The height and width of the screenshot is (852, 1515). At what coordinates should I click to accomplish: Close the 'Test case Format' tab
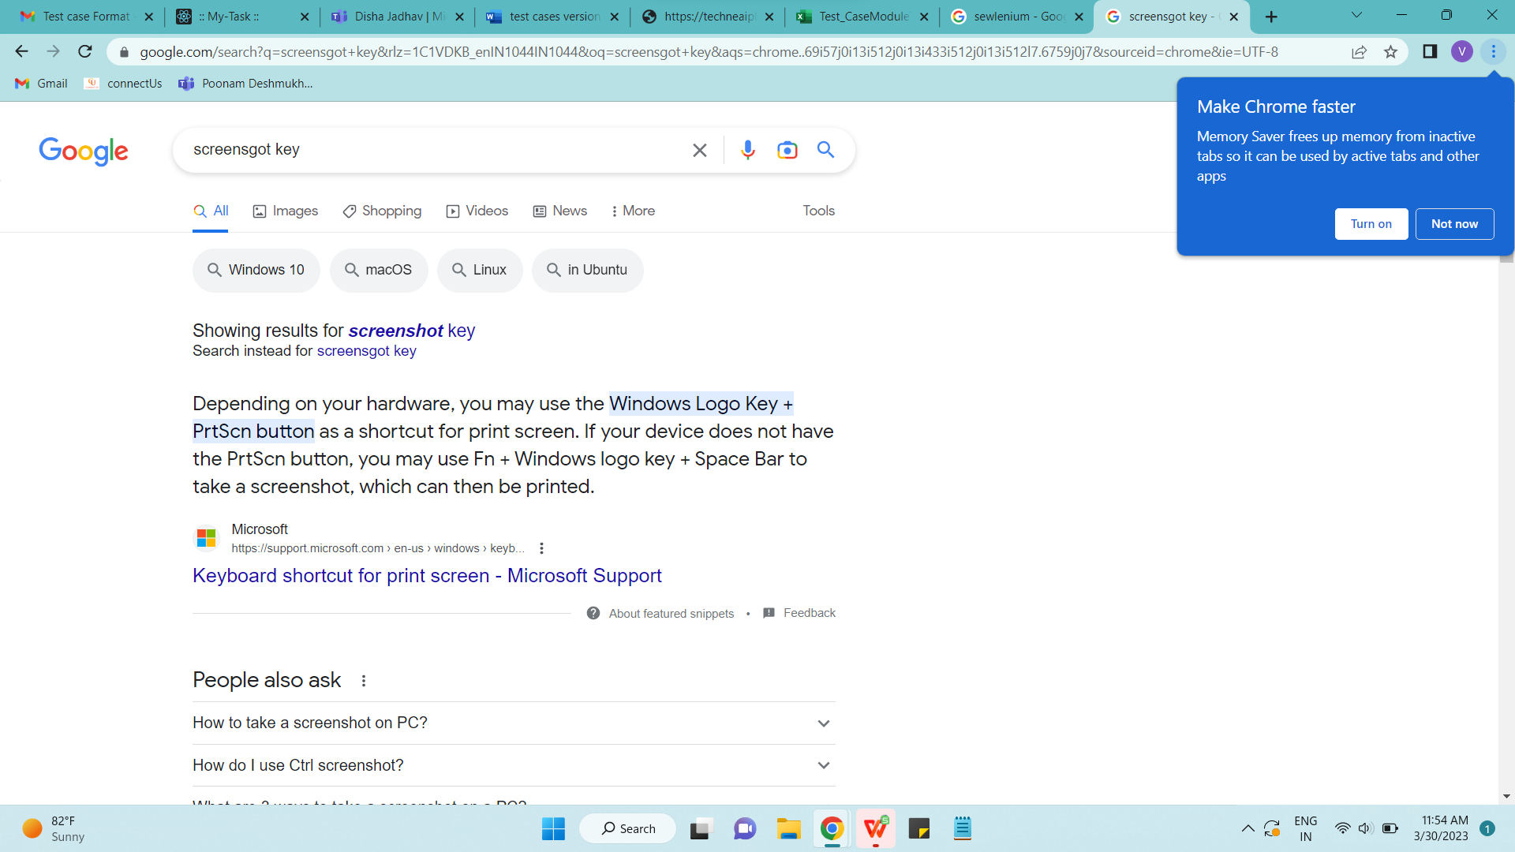[x=148, y=17]
